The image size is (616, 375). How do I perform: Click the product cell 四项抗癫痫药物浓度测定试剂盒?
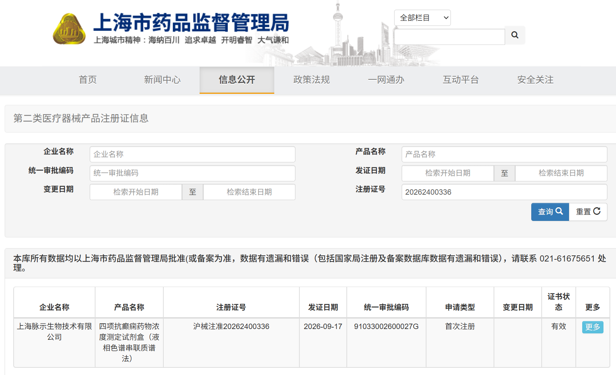point(129,342)
